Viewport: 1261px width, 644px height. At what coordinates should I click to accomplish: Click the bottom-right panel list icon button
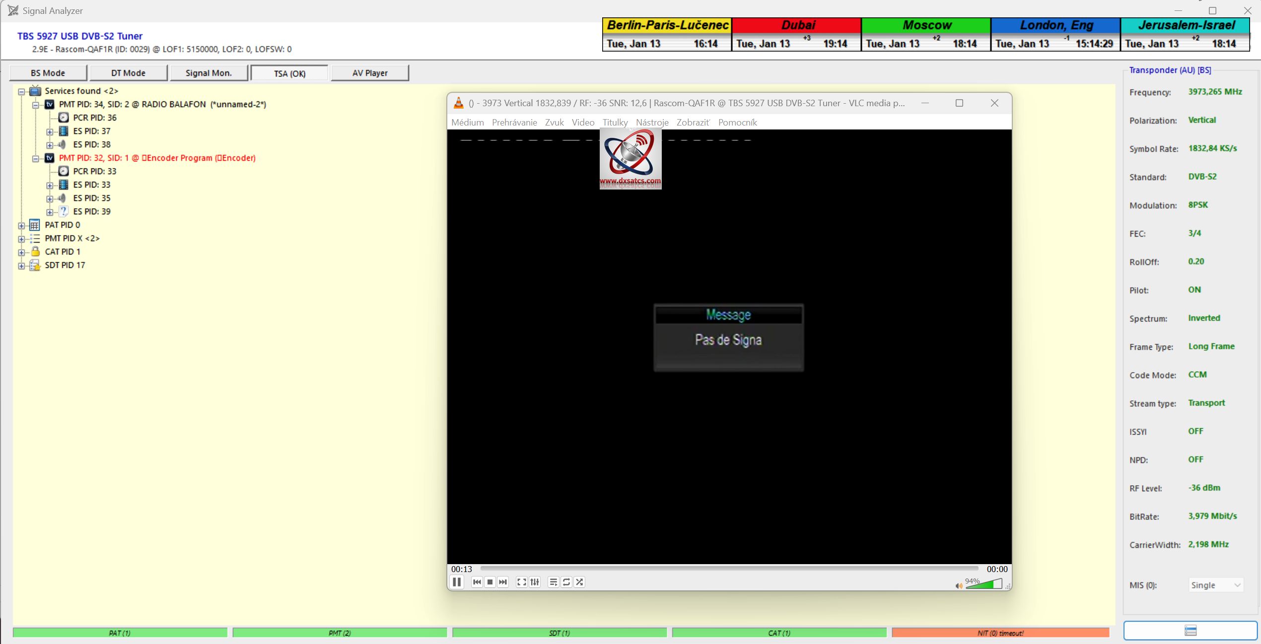(1190, 631)
